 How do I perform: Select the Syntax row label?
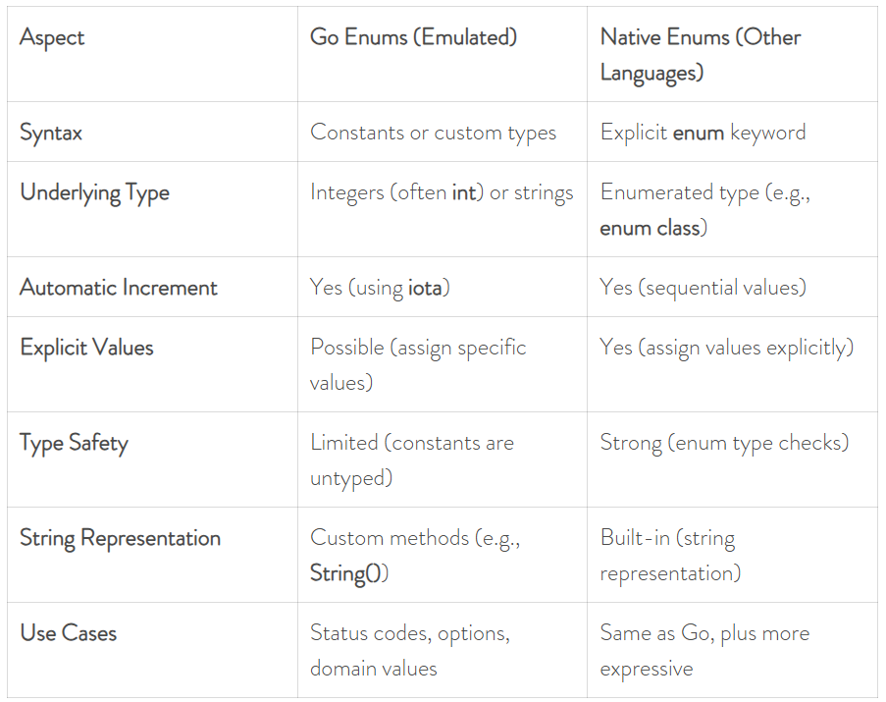[x=152, y=132]
